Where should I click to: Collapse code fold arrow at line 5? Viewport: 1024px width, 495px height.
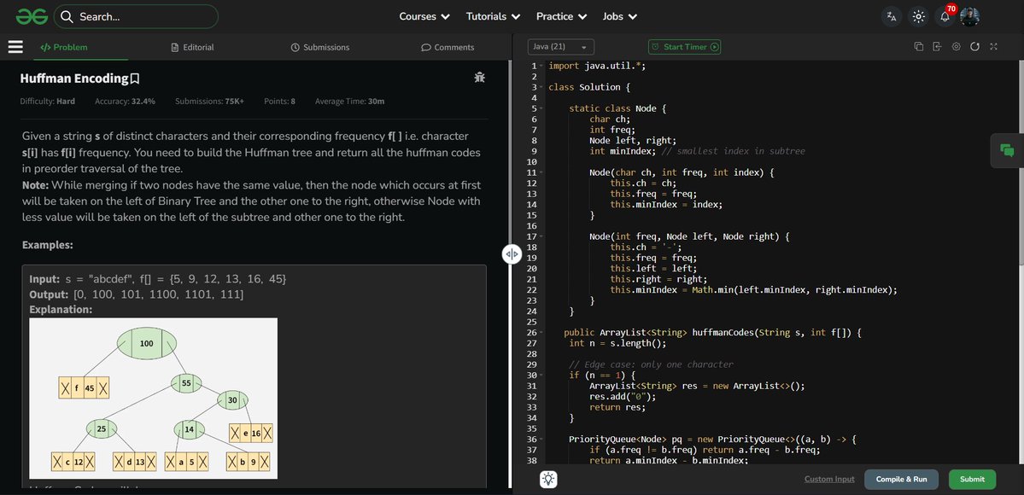[x=541, y=108]
